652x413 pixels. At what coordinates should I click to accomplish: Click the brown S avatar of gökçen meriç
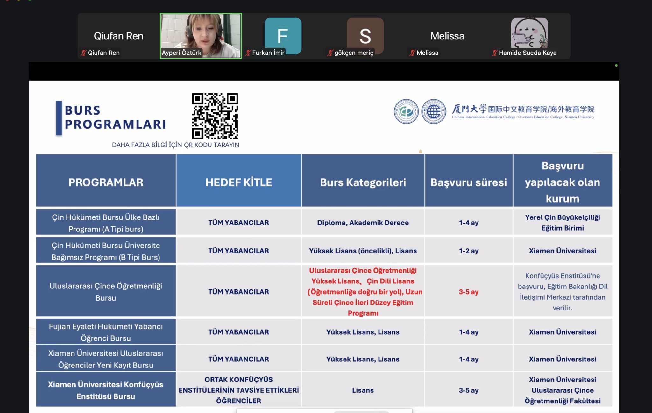tap(365, 34)
